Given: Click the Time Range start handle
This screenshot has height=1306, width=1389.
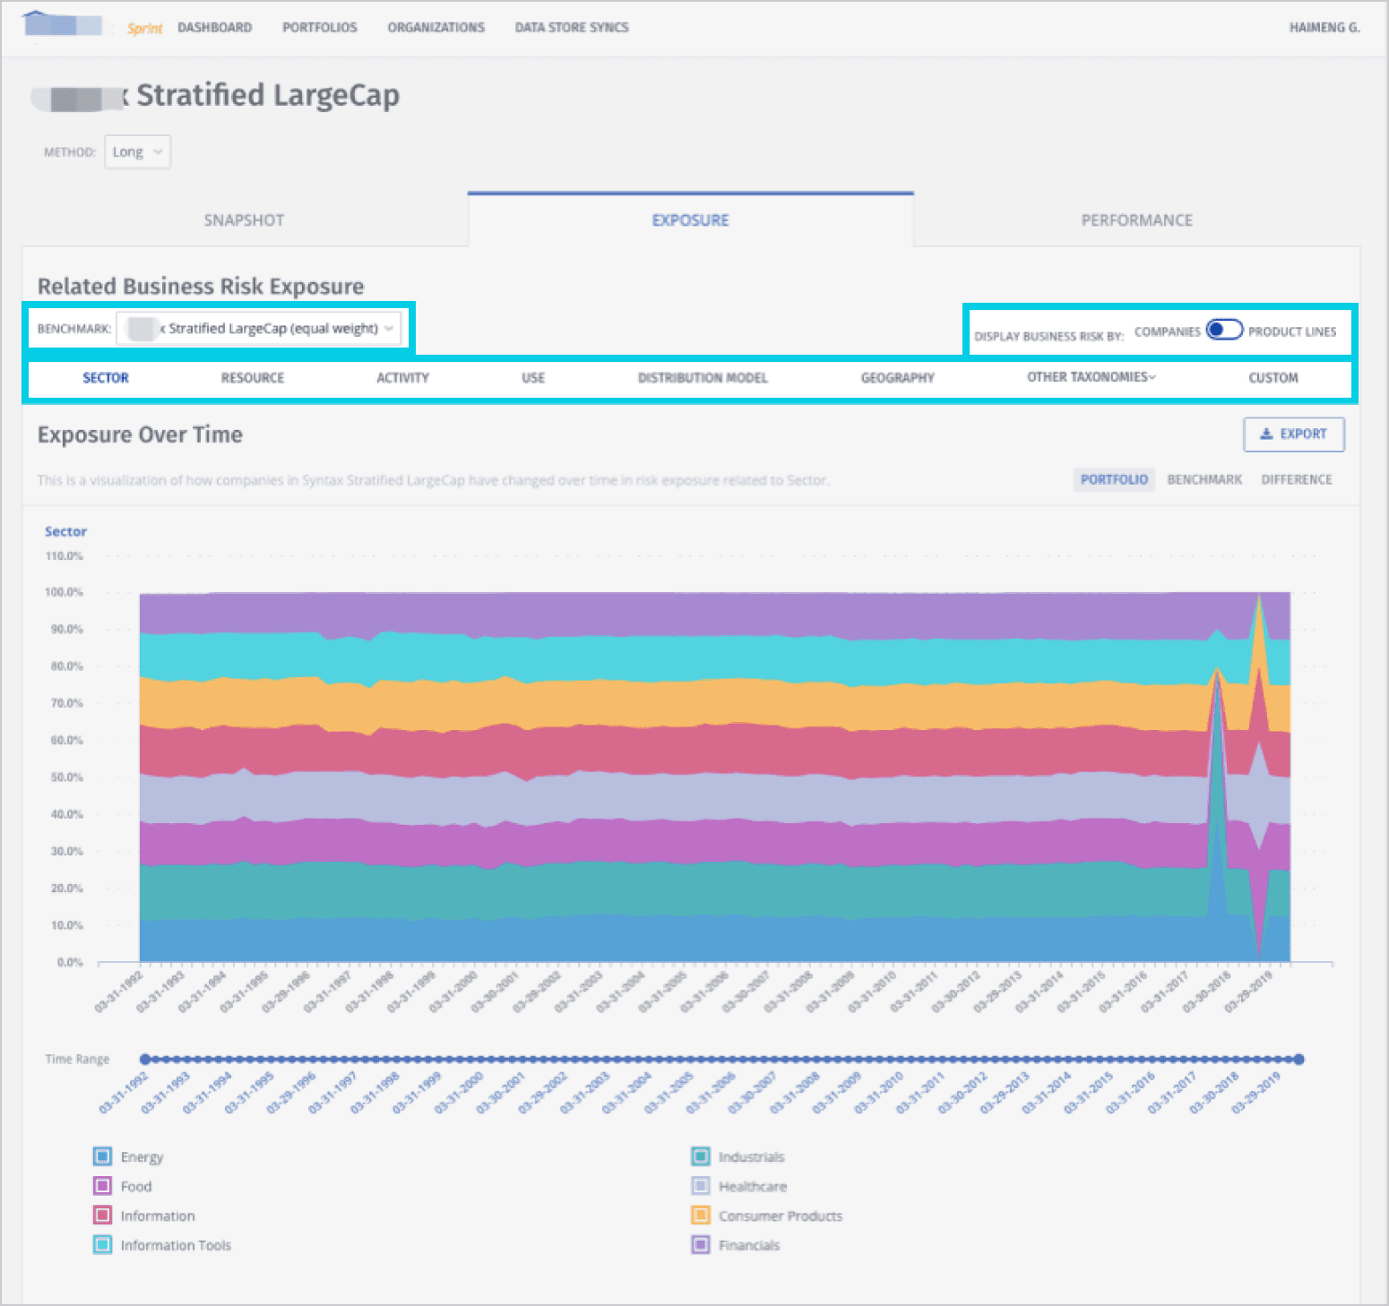Looking at the screenshot, I should pos(145,1059).
